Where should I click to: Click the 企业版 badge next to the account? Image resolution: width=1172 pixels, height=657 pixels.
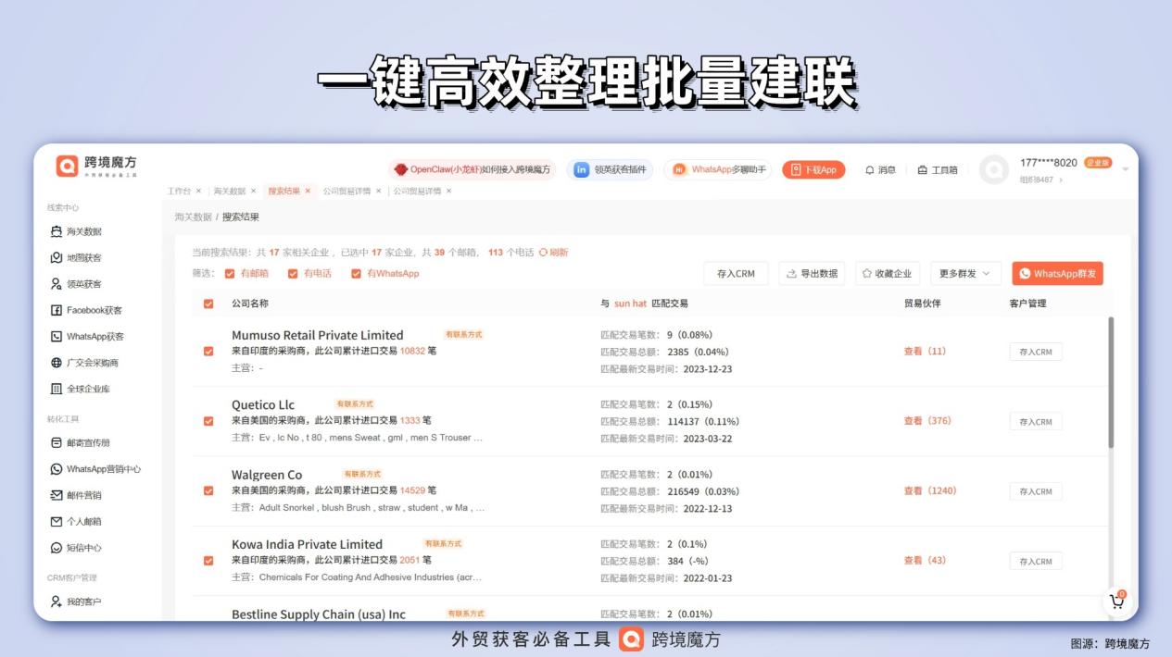coord(1098,163)
